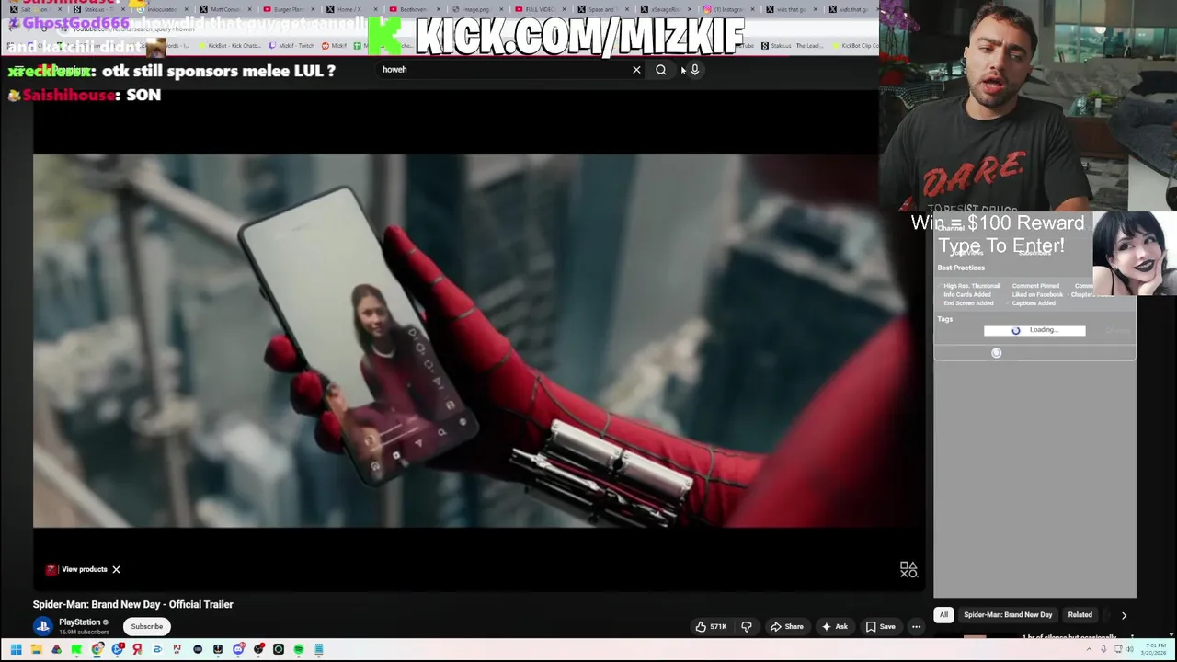Image resolution: width=1177 pixels, height=662 pixels.
Task: Start voice search with microphone icon
Action: pyautogui.click(x=695, y=70)
